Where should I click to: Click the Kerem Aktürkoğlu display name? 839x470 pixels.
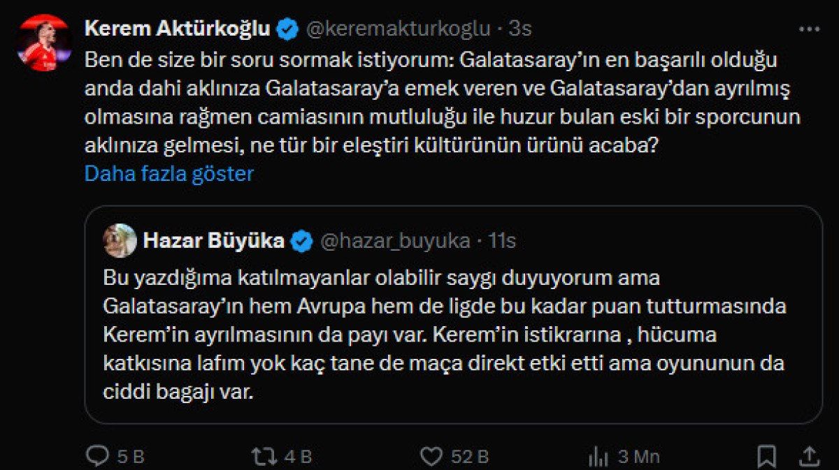[176, 29]
